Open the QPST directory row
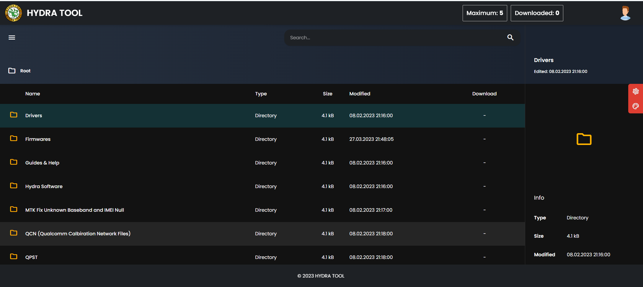The image size is (643, 287). 31,257
